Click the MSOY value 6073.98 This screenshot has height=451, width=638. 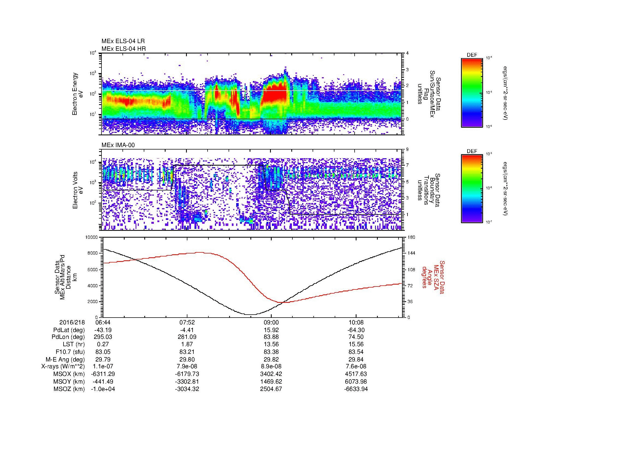click(x=356, y=381)
